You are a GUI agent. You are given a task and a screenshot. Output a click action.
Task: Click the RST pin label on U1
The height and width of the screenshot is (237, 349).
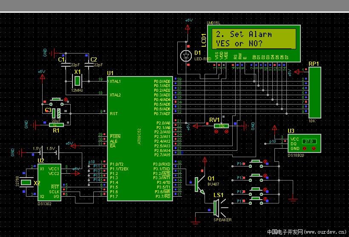coord(114,114)
